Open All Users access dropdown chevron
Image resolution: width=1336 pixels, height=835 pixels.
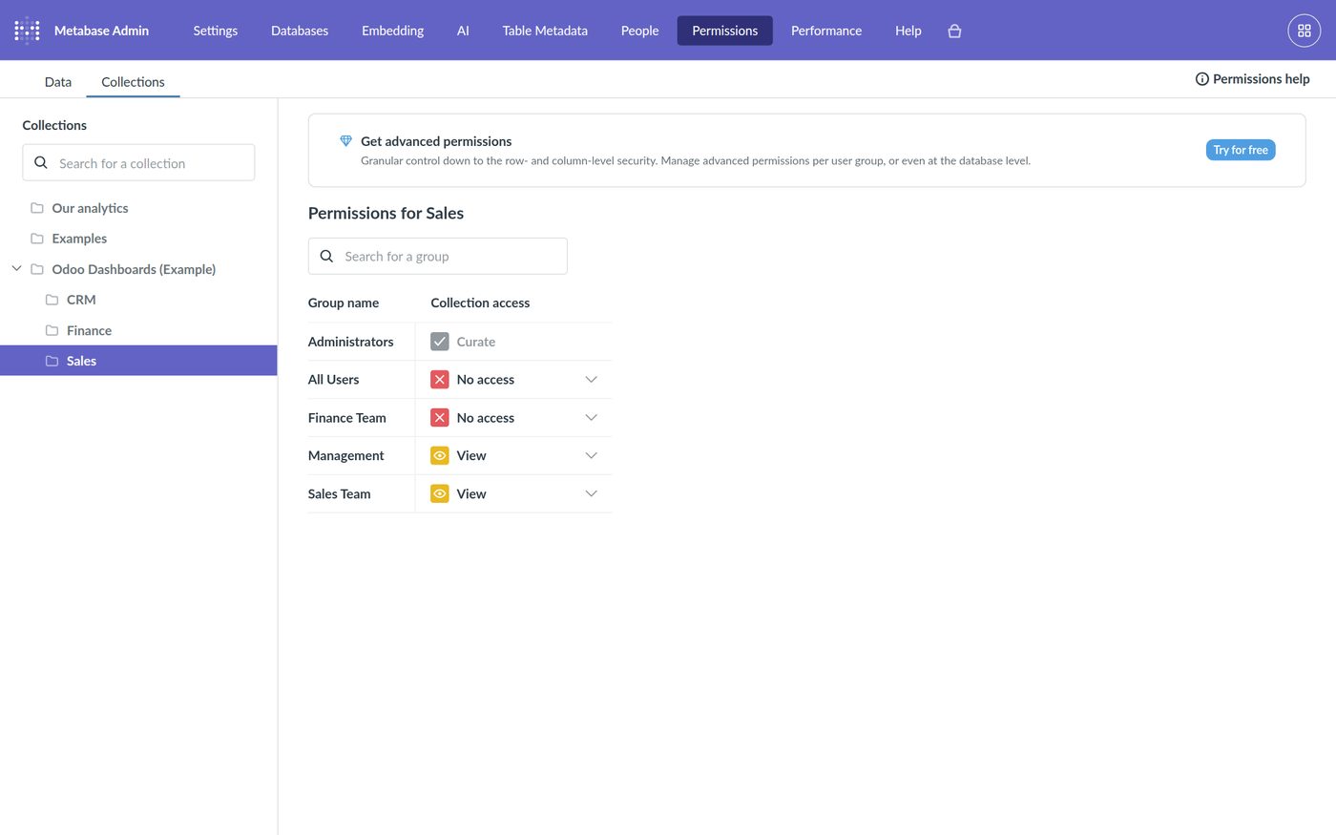[x=592, y=380]
